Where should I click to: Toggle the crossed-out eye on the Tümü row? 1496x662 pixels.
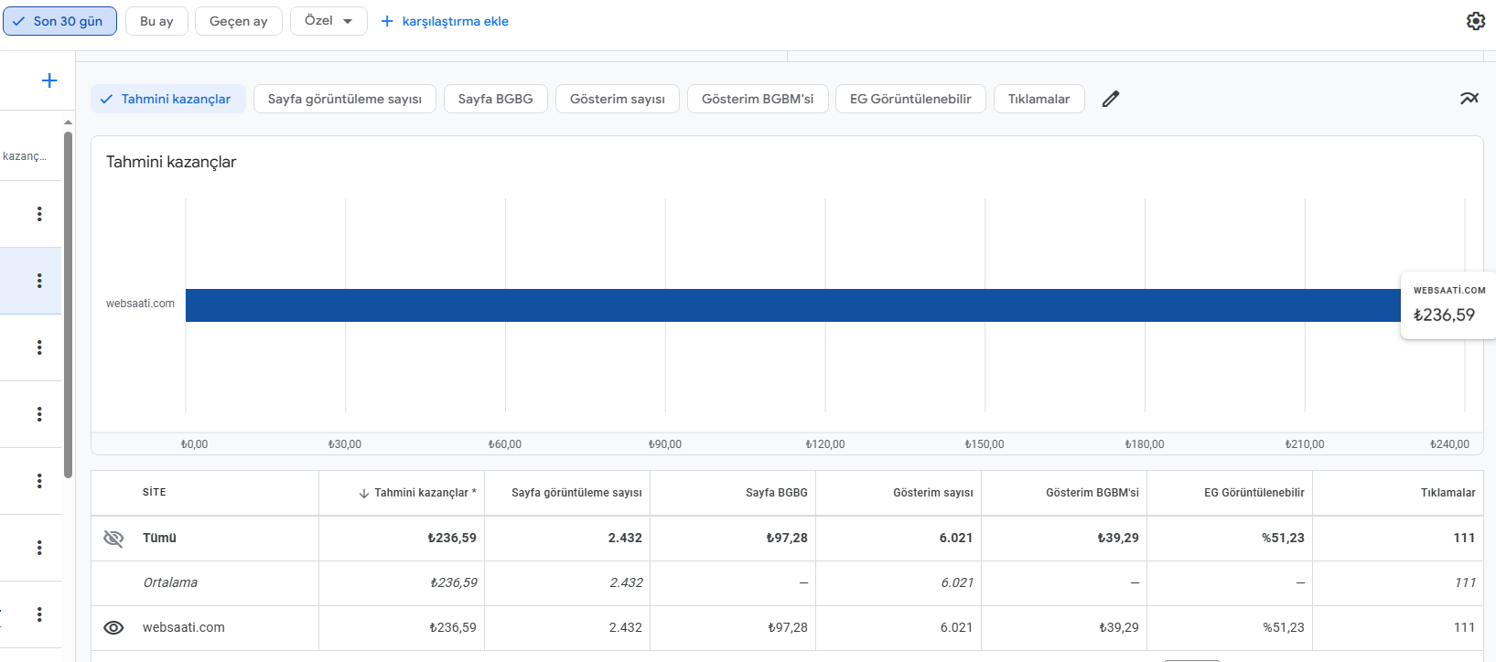point(113,538)
